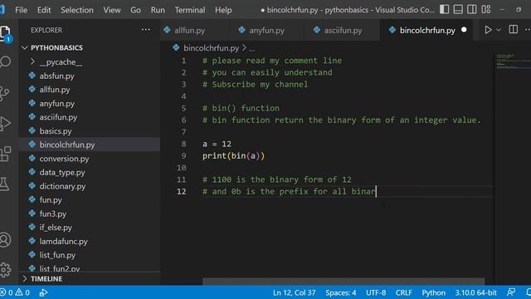The height and width of the screenshot is (299, 531).
Task: Open the Run and Debug view
Action: pos(5,124)
